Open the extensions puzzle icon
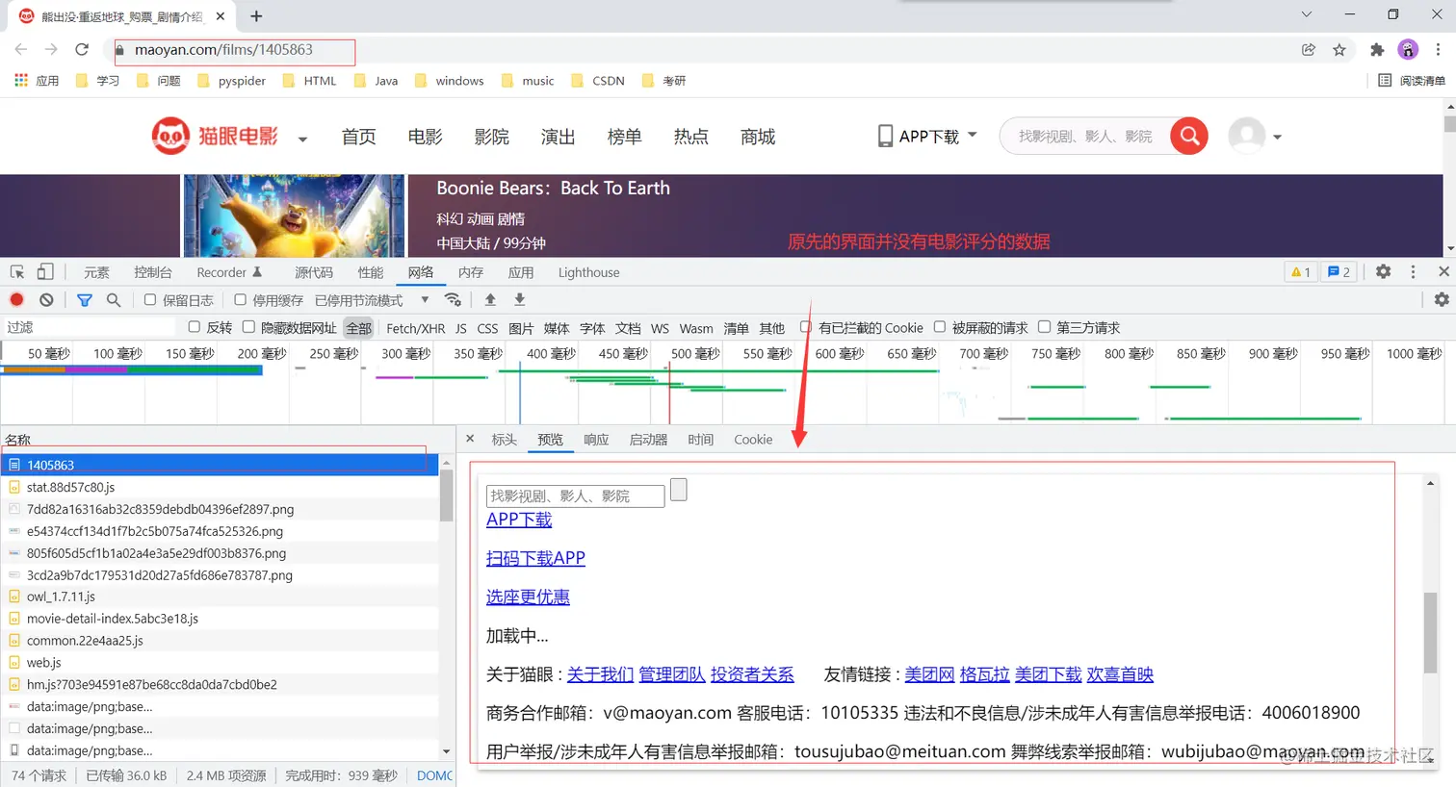Screen dimensions: 1456x787 click(1377, 50)
